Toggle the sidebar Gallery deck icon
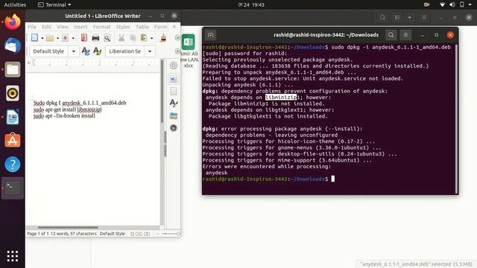 tap(174, 116)
